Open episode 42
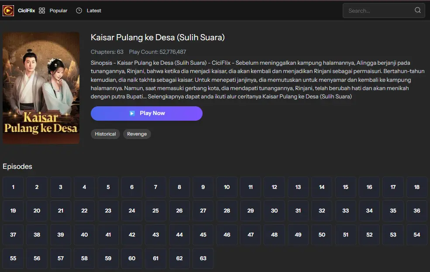Screen dimensions: 430x272 [131, 235]
